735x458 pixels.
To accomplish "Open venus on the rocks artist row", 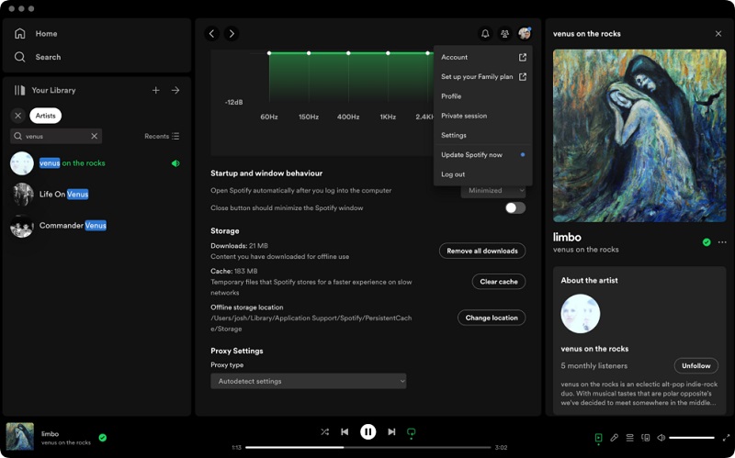I will point(96,163).
